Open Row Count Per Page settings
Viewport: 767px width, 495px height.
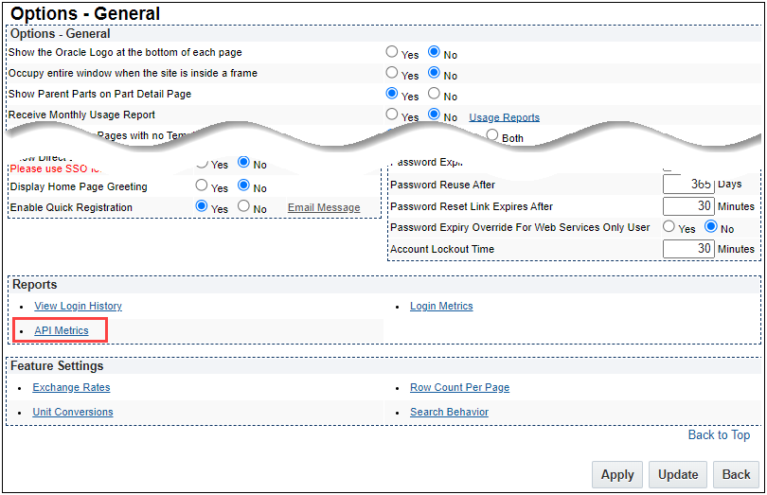[460, 387]
